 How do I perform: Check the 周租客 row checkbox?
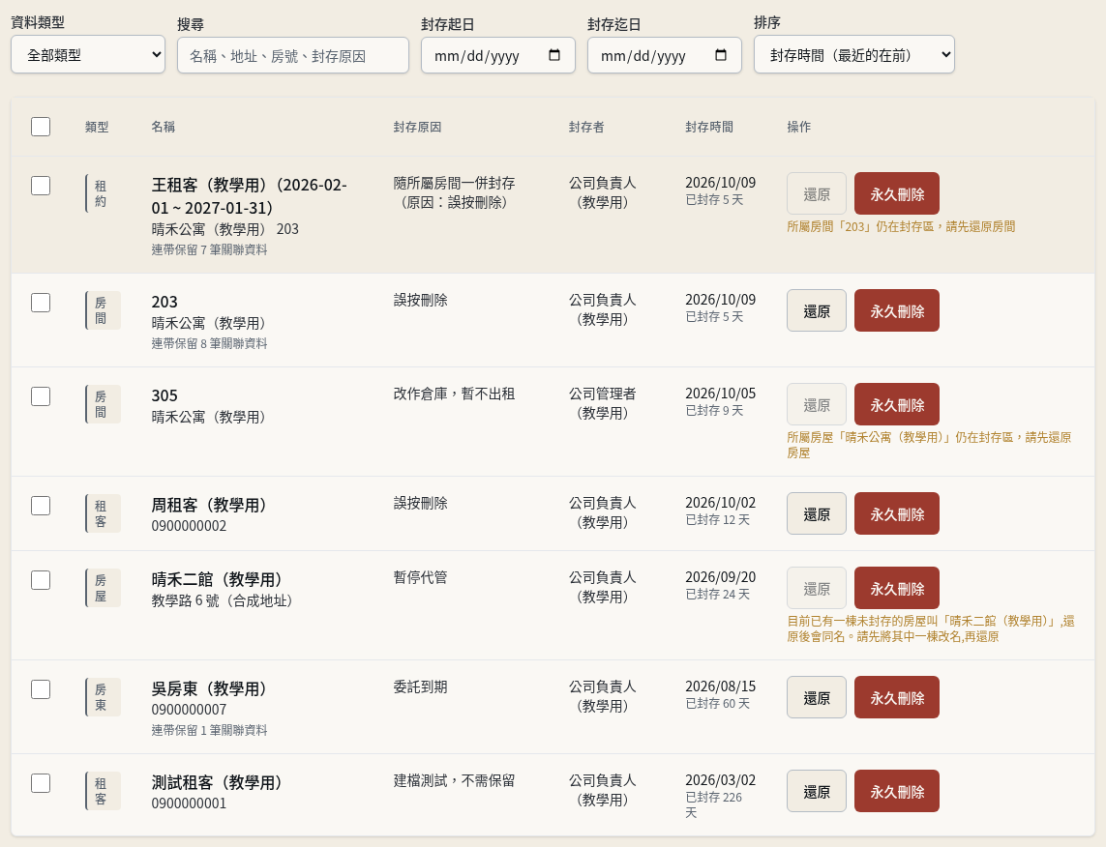pos(41,506)
